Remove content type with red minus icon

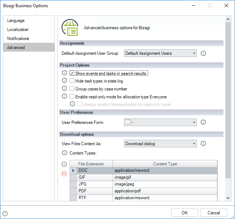(64, 174)
